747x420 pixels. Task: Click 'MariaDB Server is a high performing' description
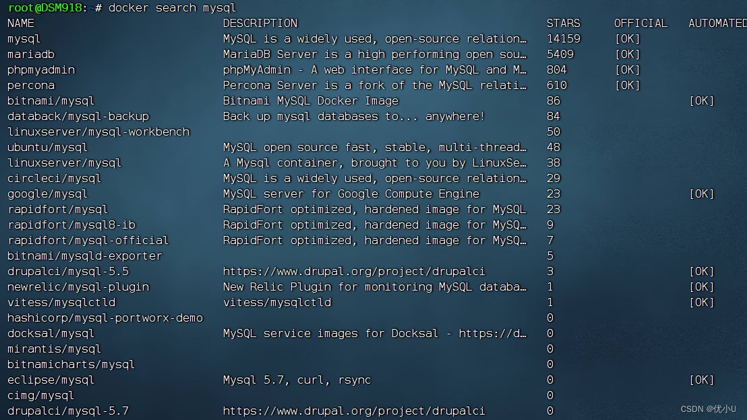[x=375, y=55]
